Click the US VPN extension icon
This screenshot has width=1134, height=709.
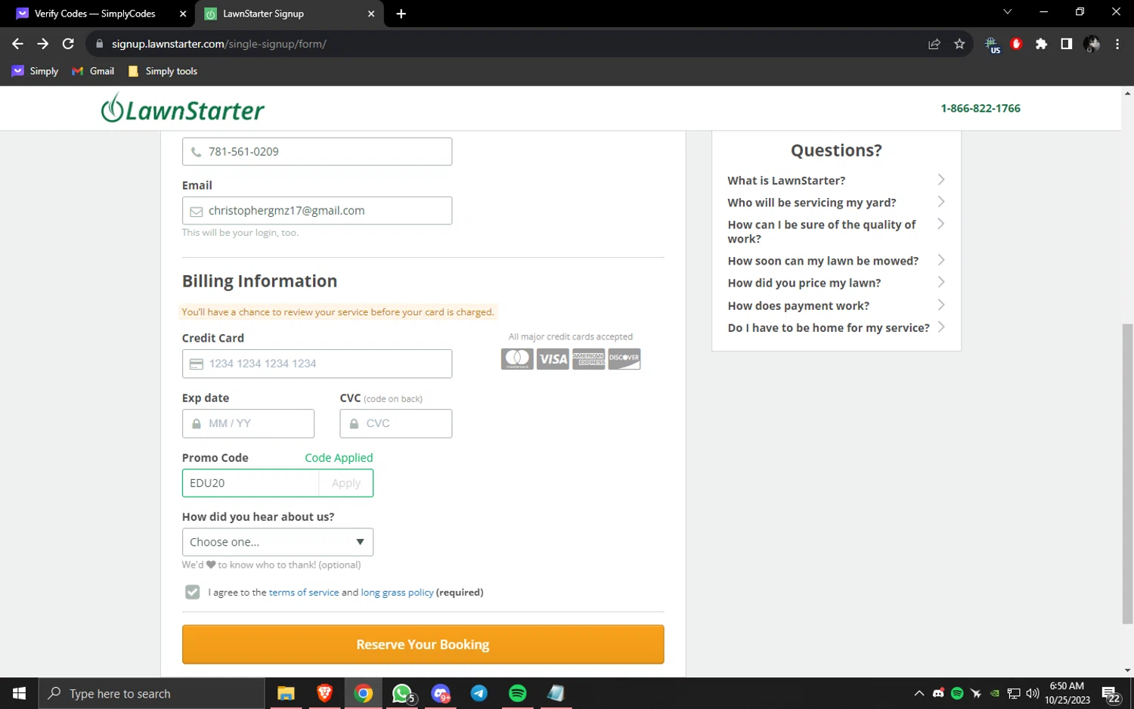click(x=992, y=45)
